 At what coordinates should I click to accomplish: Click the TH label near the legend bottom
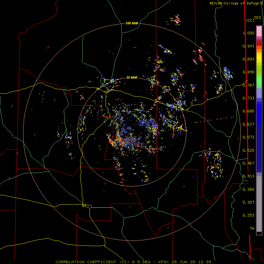point(252,229)
